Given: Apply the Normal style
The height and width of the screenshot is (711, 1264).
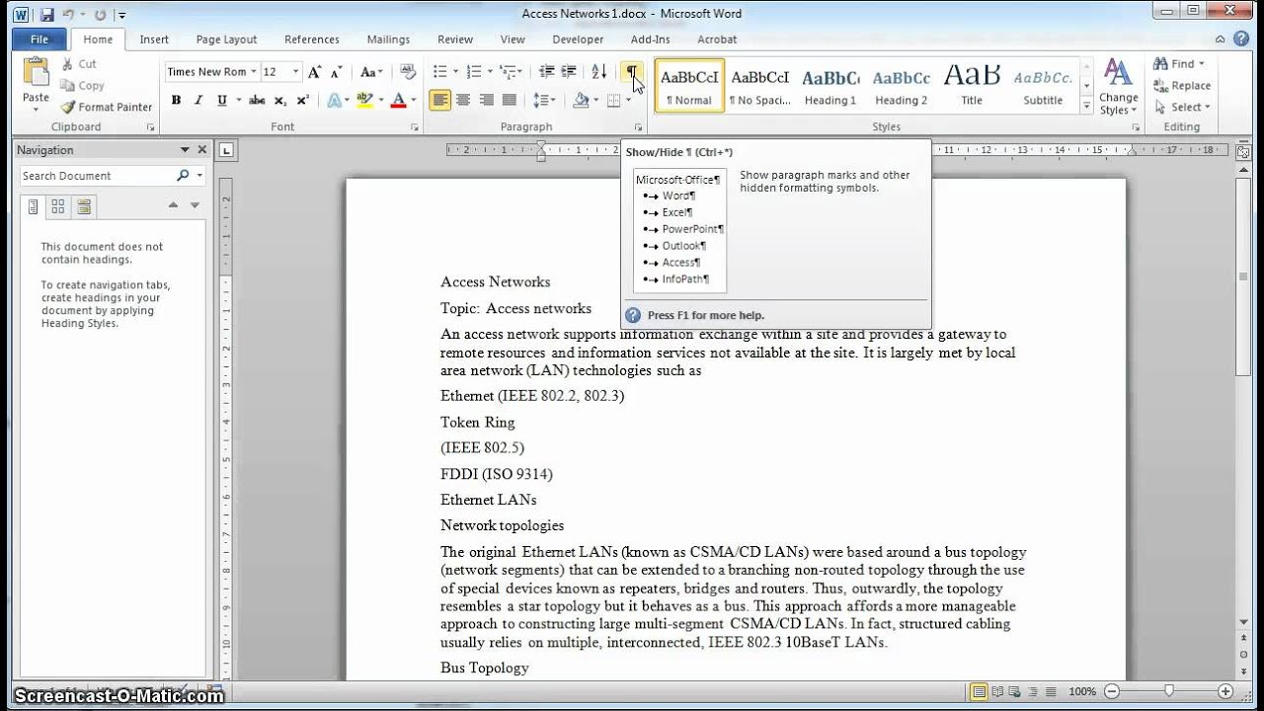Looking at the screenshot, I should tap(689, 86).
